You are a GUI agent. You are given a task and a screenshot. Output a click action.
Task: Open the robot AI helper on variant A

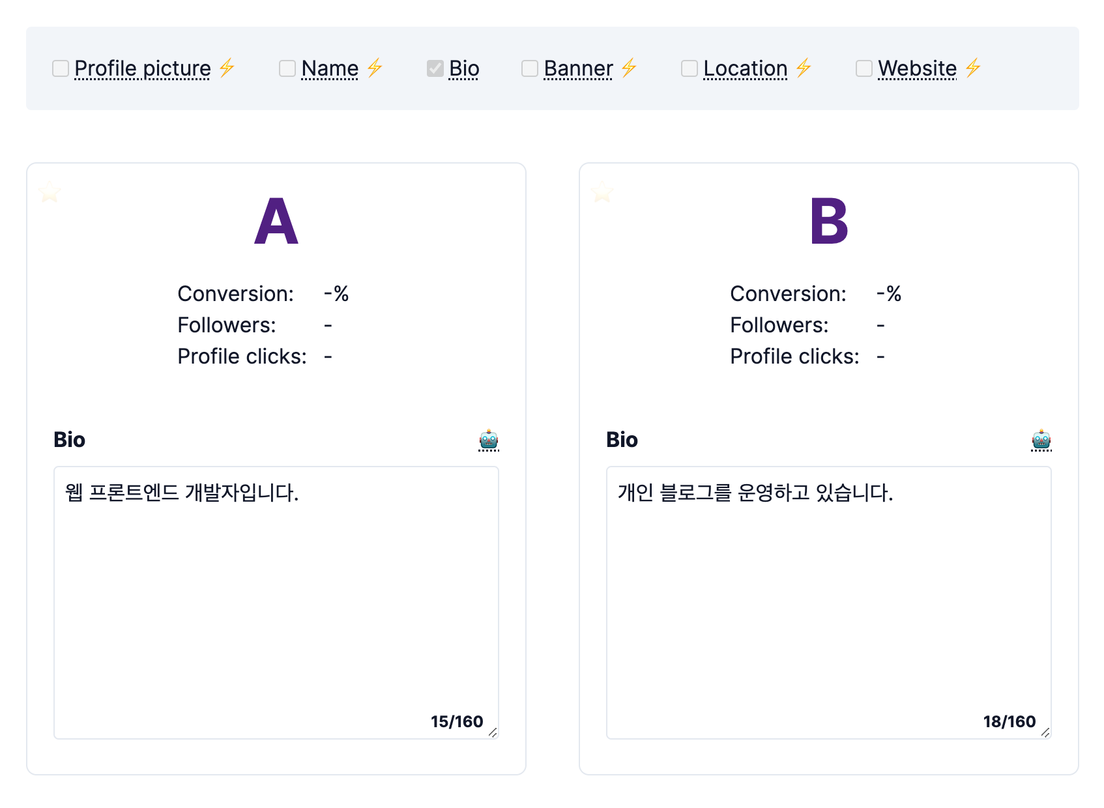pyautogui.click(x=489, y=439)
